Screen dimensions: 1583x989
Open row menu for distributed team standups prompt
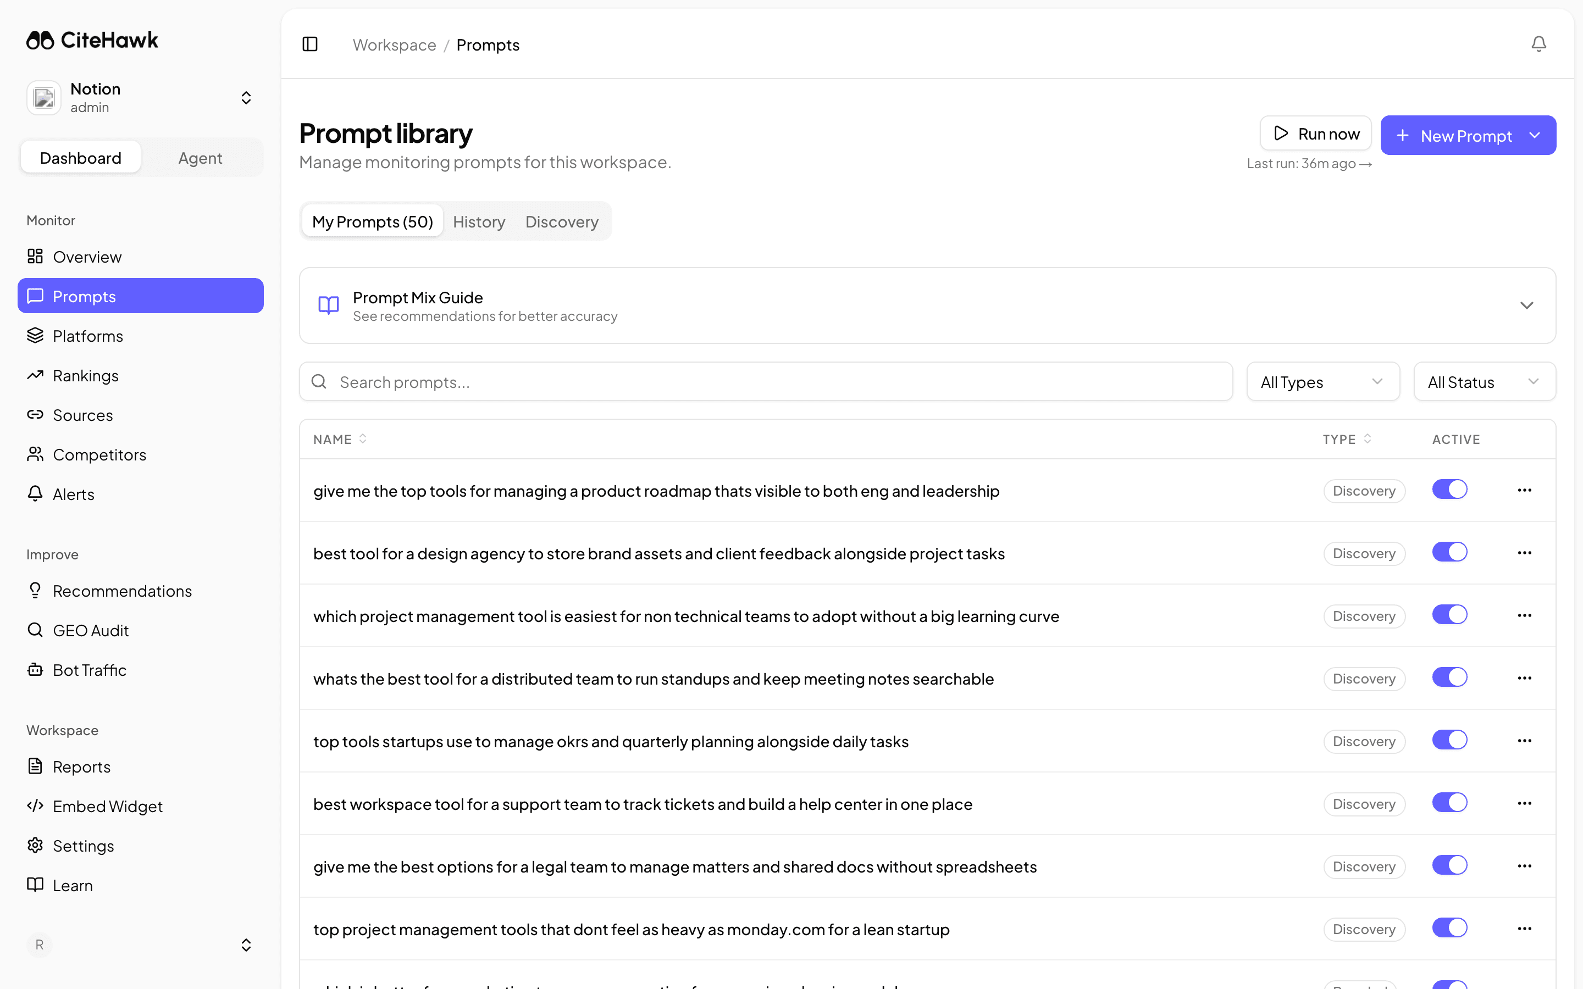click(1524, 679)
